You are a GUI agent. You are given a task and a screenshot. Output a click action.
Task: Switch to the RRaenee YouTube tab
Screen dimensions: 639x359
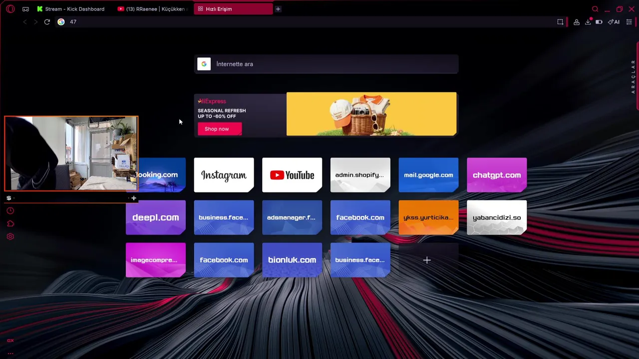(x=152, y=9)
